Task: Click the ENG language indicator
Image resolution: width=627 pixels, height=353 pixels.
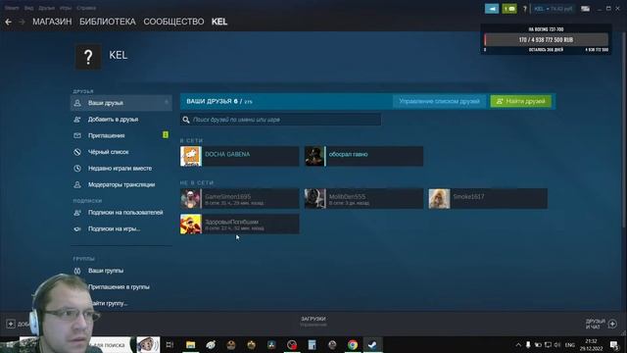Action: pyautogui.click(x=570, y=345)
